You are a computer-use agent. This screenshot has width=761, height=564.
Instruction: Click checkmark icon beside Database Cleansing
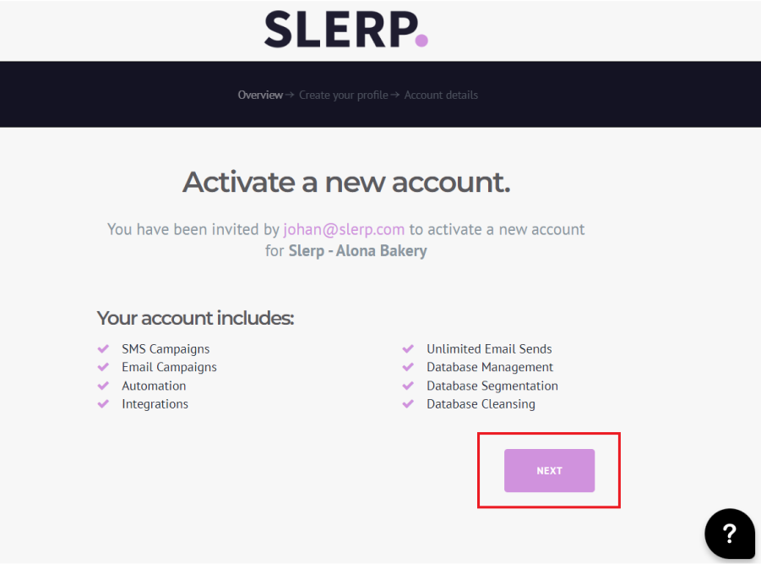click(408, 403)
